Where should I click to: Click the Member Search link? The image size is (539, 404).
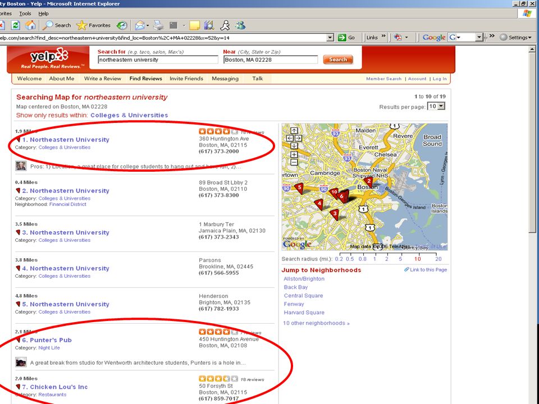tap(383, 79)
